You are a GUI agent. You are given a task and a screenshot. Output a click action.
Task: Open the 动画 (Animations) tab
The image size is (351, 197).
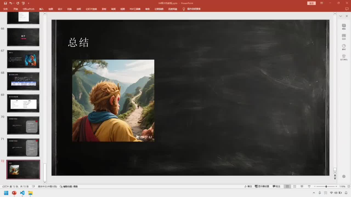[x=79, y=9]
